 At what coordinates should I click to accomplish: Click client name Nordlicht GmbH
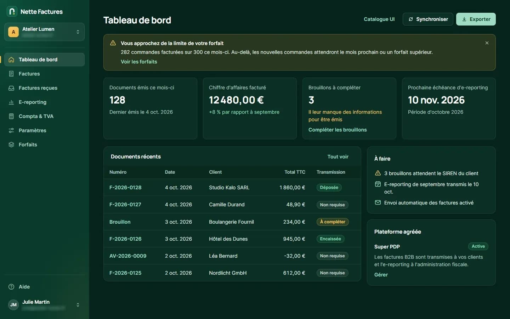(228, 273)
